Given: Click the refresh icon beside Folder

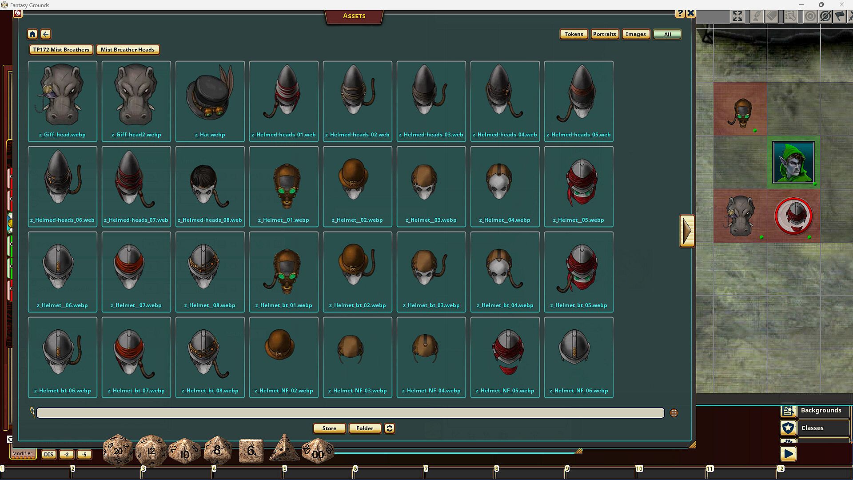Looking at the screenshot, I should pos(390,428).
